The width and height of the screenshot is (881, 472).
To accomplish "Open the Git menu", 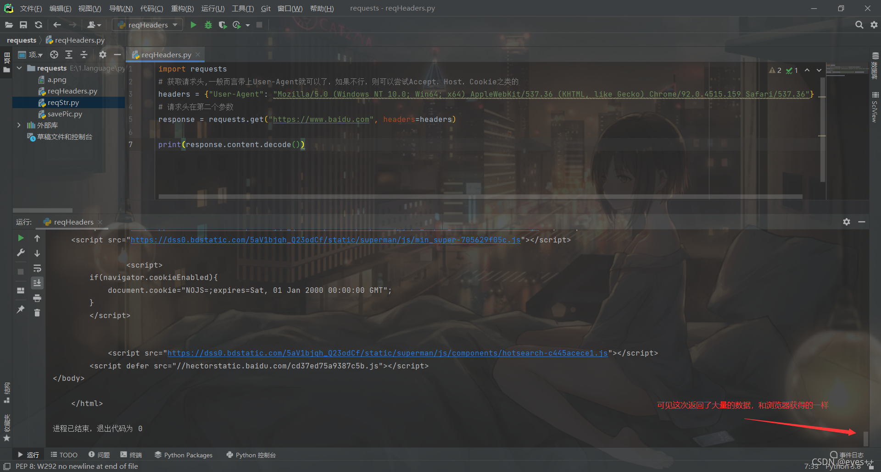I will 266,8.
